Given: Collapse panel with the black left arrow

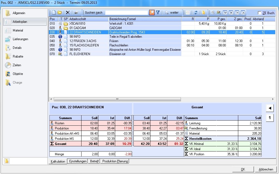Looking at the screenshot, I should [x=270, y=108].
